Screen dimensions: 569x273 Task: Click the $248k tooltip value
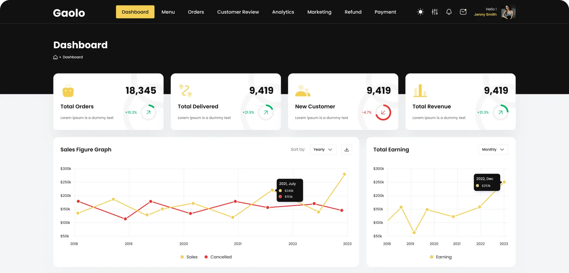pos(289,191)
